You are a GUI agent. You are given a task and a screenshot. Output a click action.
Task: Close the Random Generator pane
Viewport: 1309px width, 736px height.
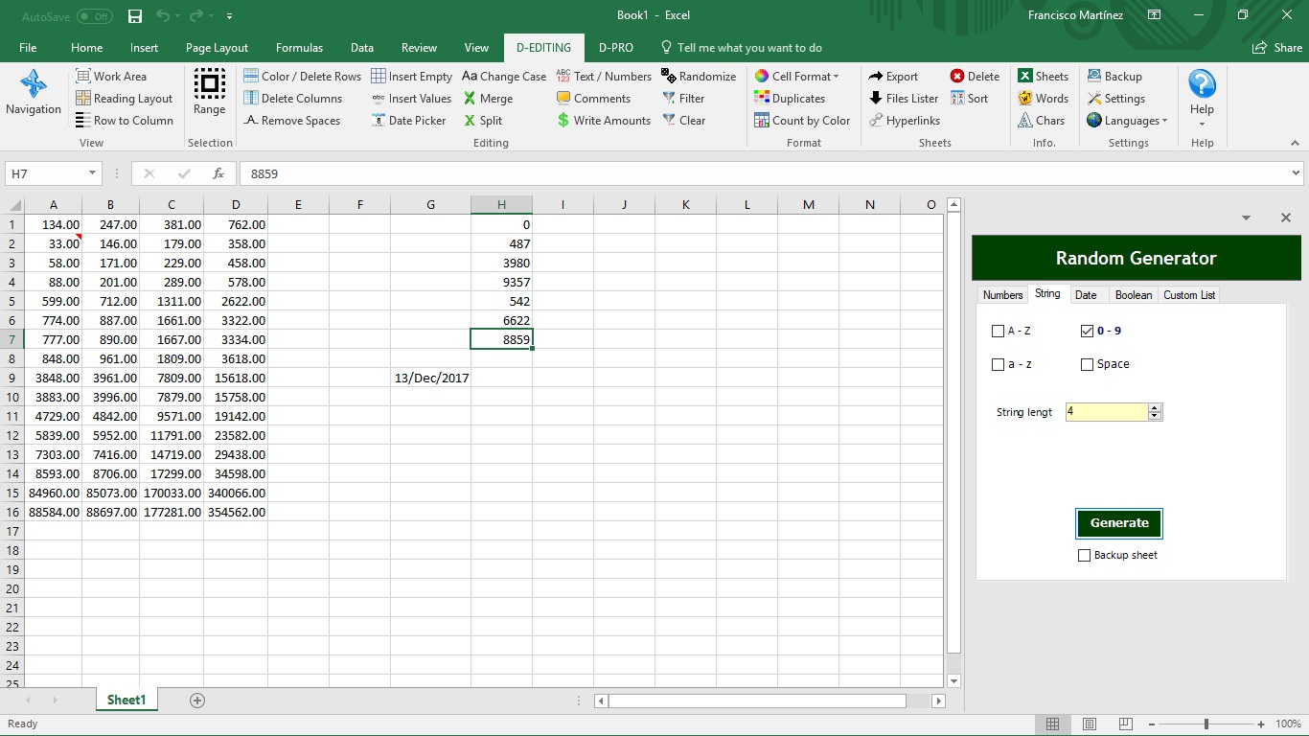pos(1286,218)
